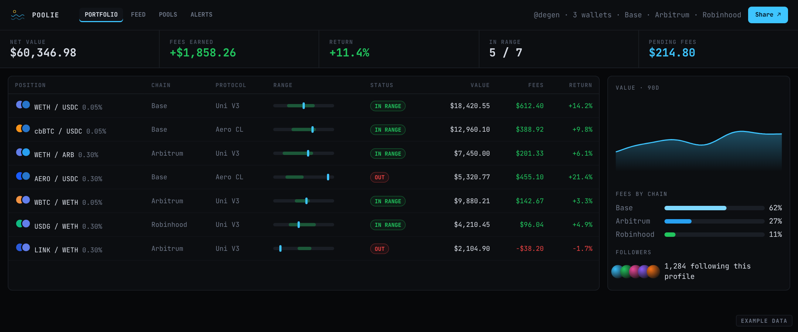The width and height of the screenshot is (798, 332).
Task: Click the cbBTC / USDC token pair icon
Action: (23, 128)
